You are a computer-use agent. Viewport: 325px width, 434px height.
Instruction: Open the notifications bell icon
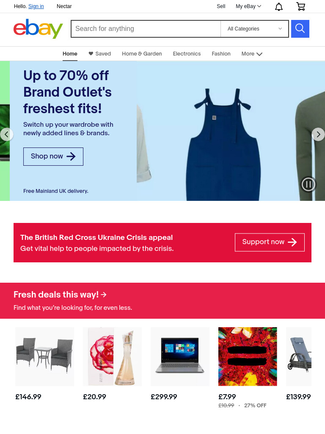[279, 6]
